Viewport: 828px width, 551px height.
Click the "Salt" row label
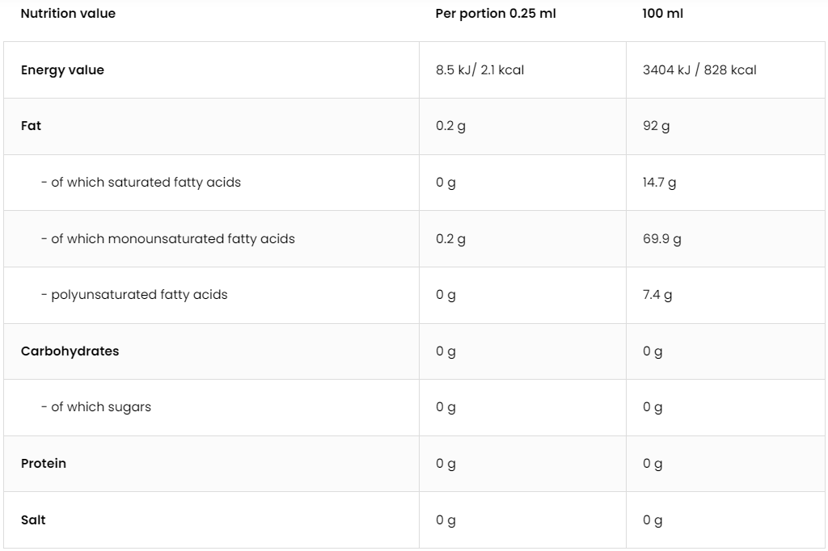(33, 520)
